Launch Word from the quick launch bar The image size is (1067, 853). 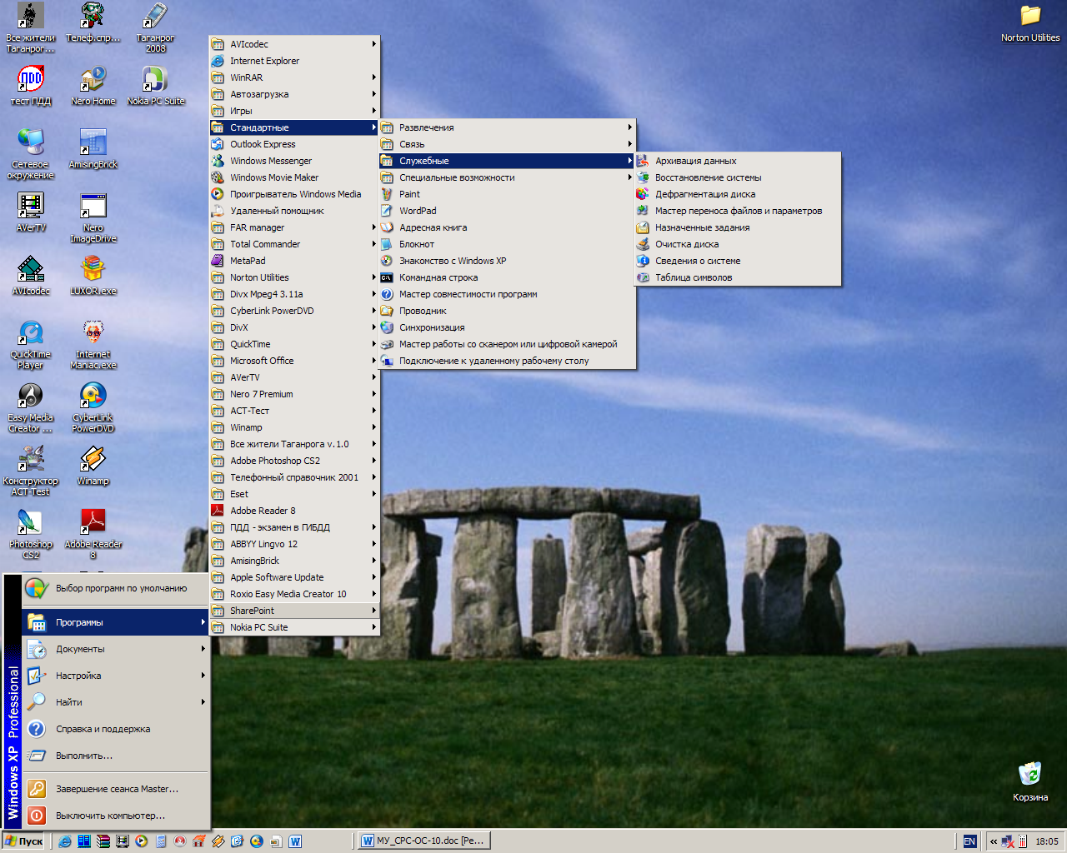click(295, 841)
